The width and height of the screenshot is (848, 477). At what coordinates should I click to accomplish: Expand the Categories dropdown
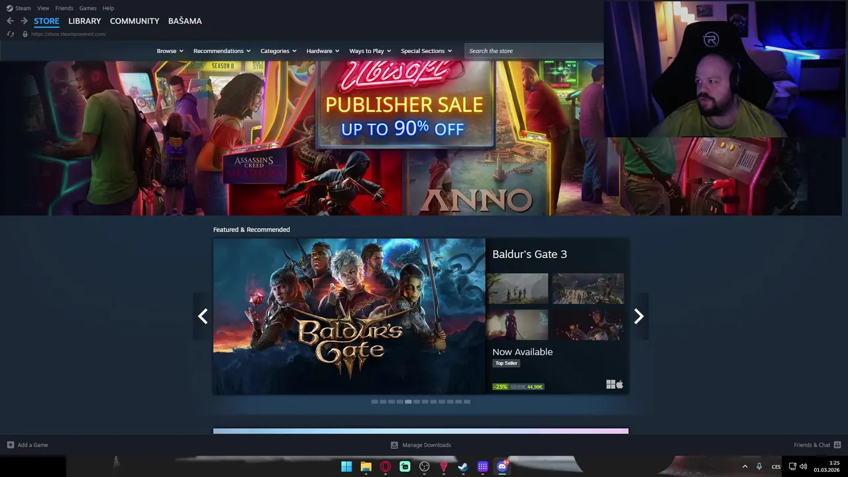pyautogui.click(x=278, y=51)
